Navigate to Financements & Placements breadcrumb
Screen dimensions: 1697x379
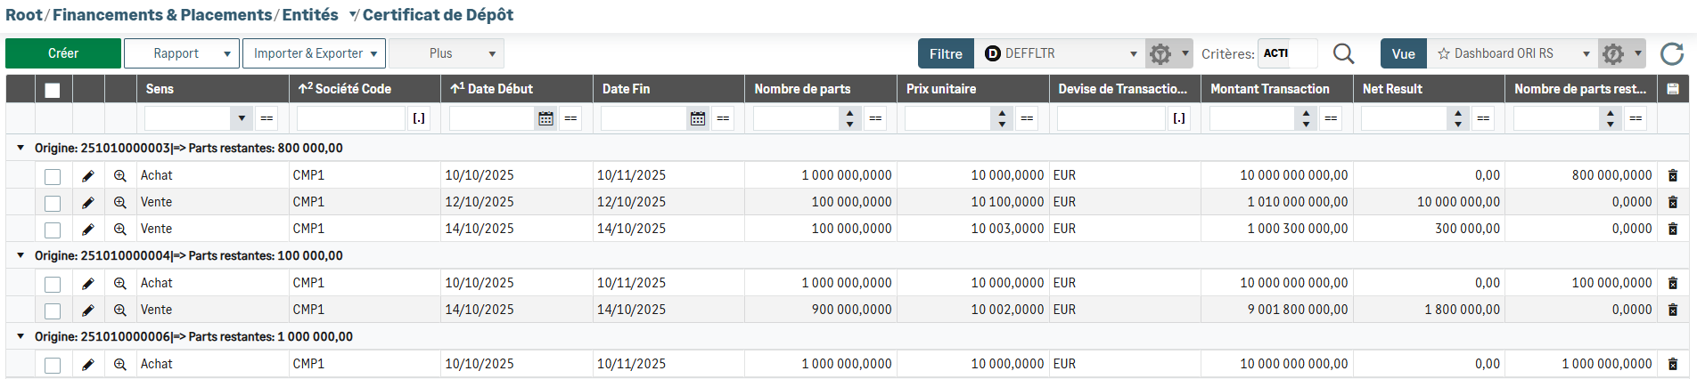(x=162, y=15)
